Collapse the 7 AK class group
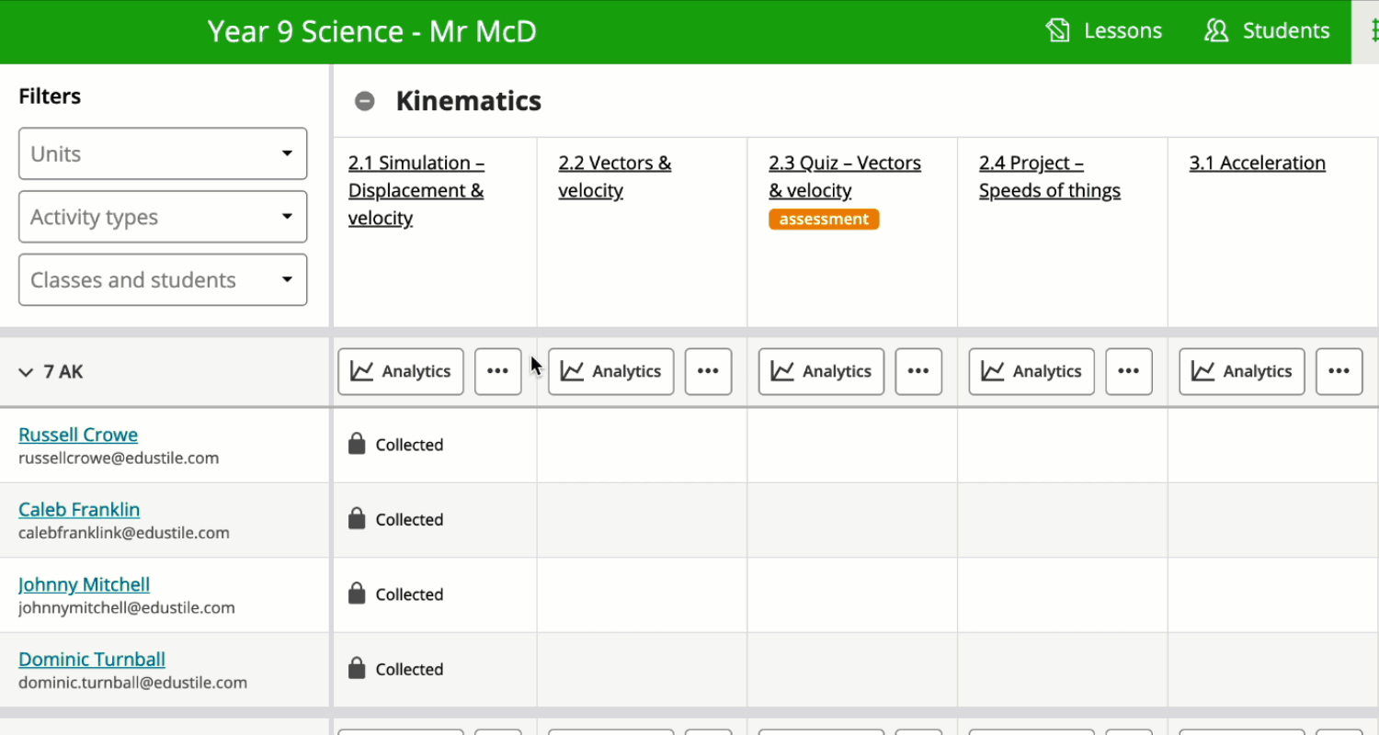This screenshot has height=735, width=1379. [26, 372]
